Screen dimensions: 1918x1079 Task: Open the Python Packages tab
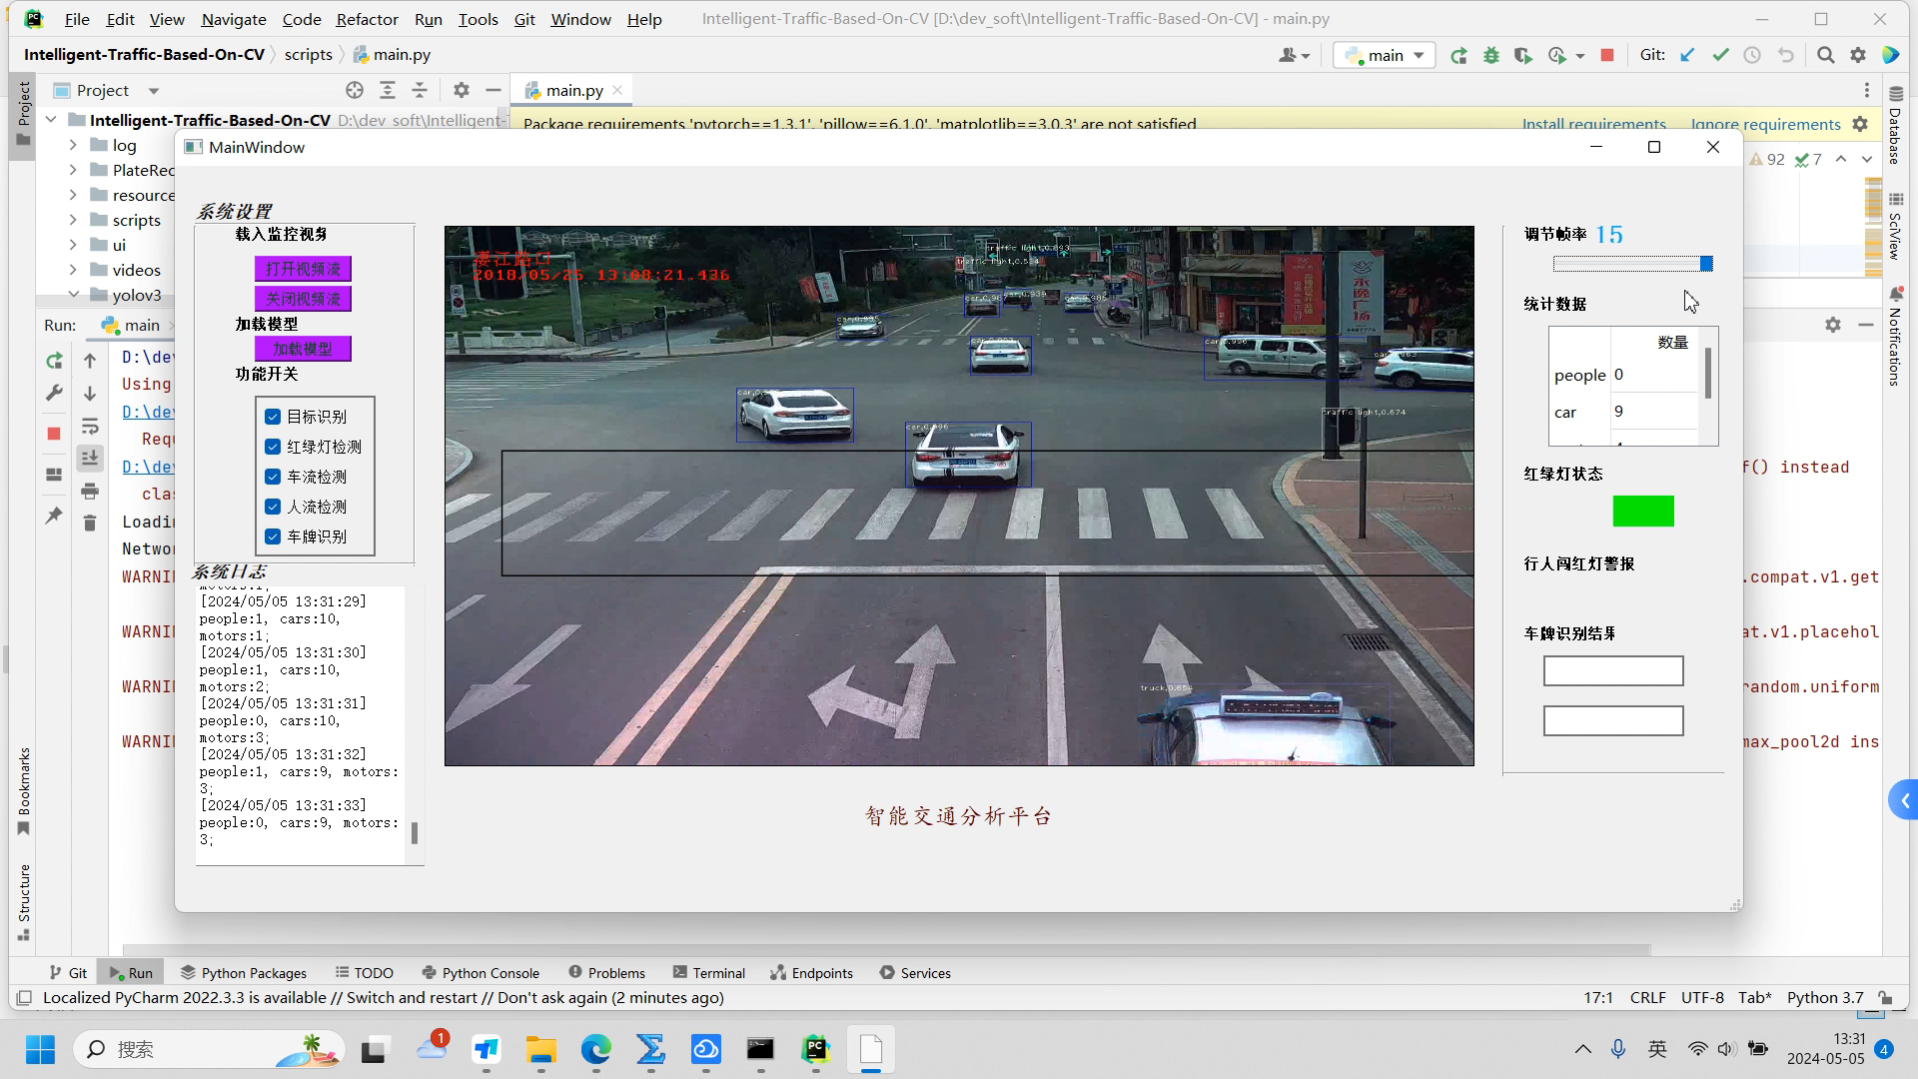(x=244, y=973)
